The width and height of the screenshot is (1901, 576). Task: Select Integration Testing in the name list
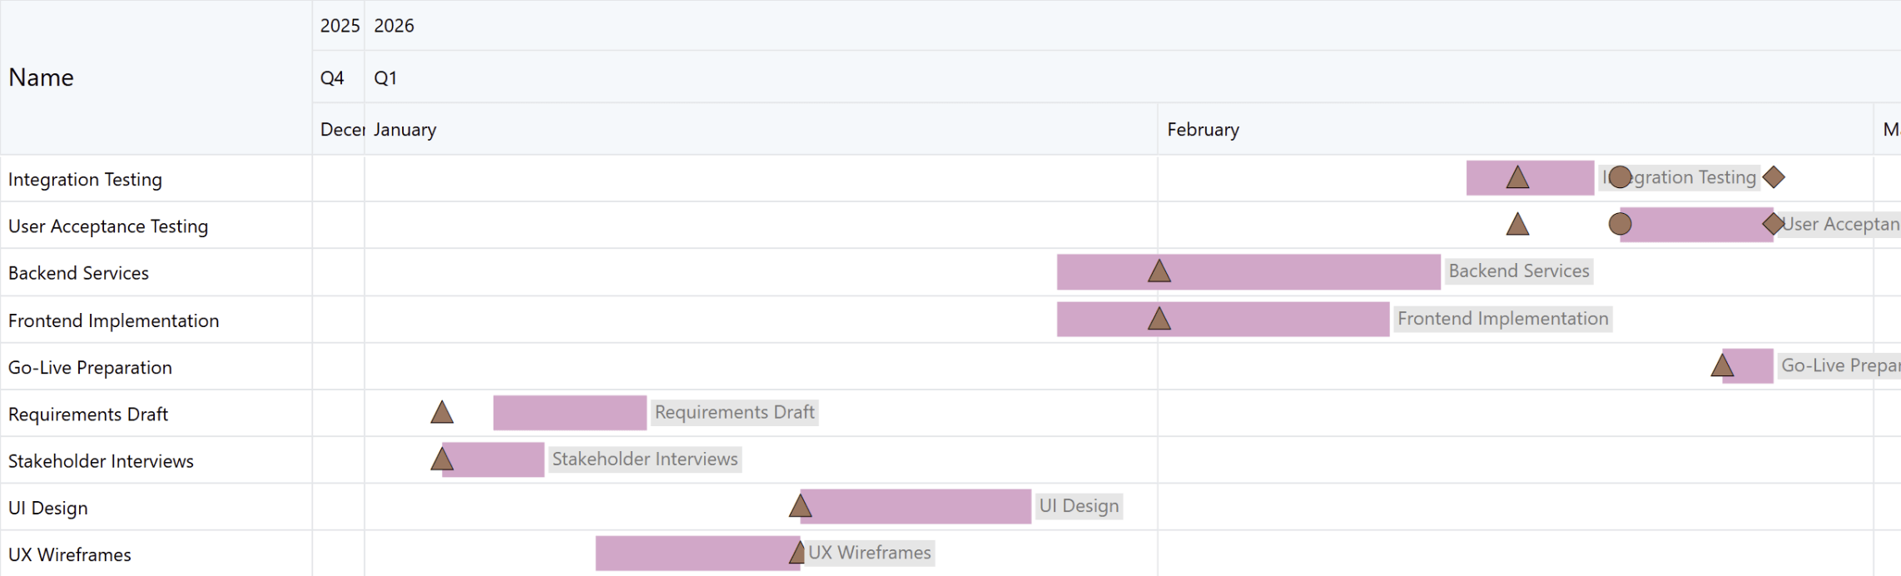coord(85,180)
